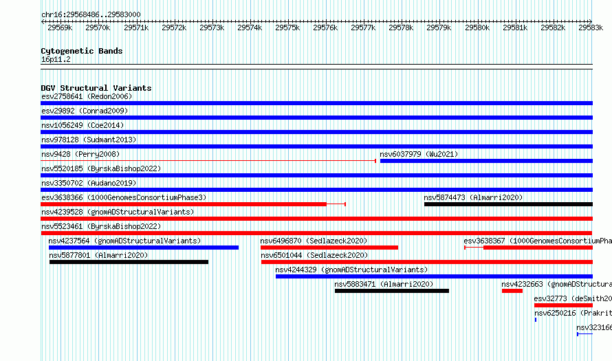Select the blue bar under esv29892
The width and height of the screenshot is (612, 361).
(x=316, y=118)
